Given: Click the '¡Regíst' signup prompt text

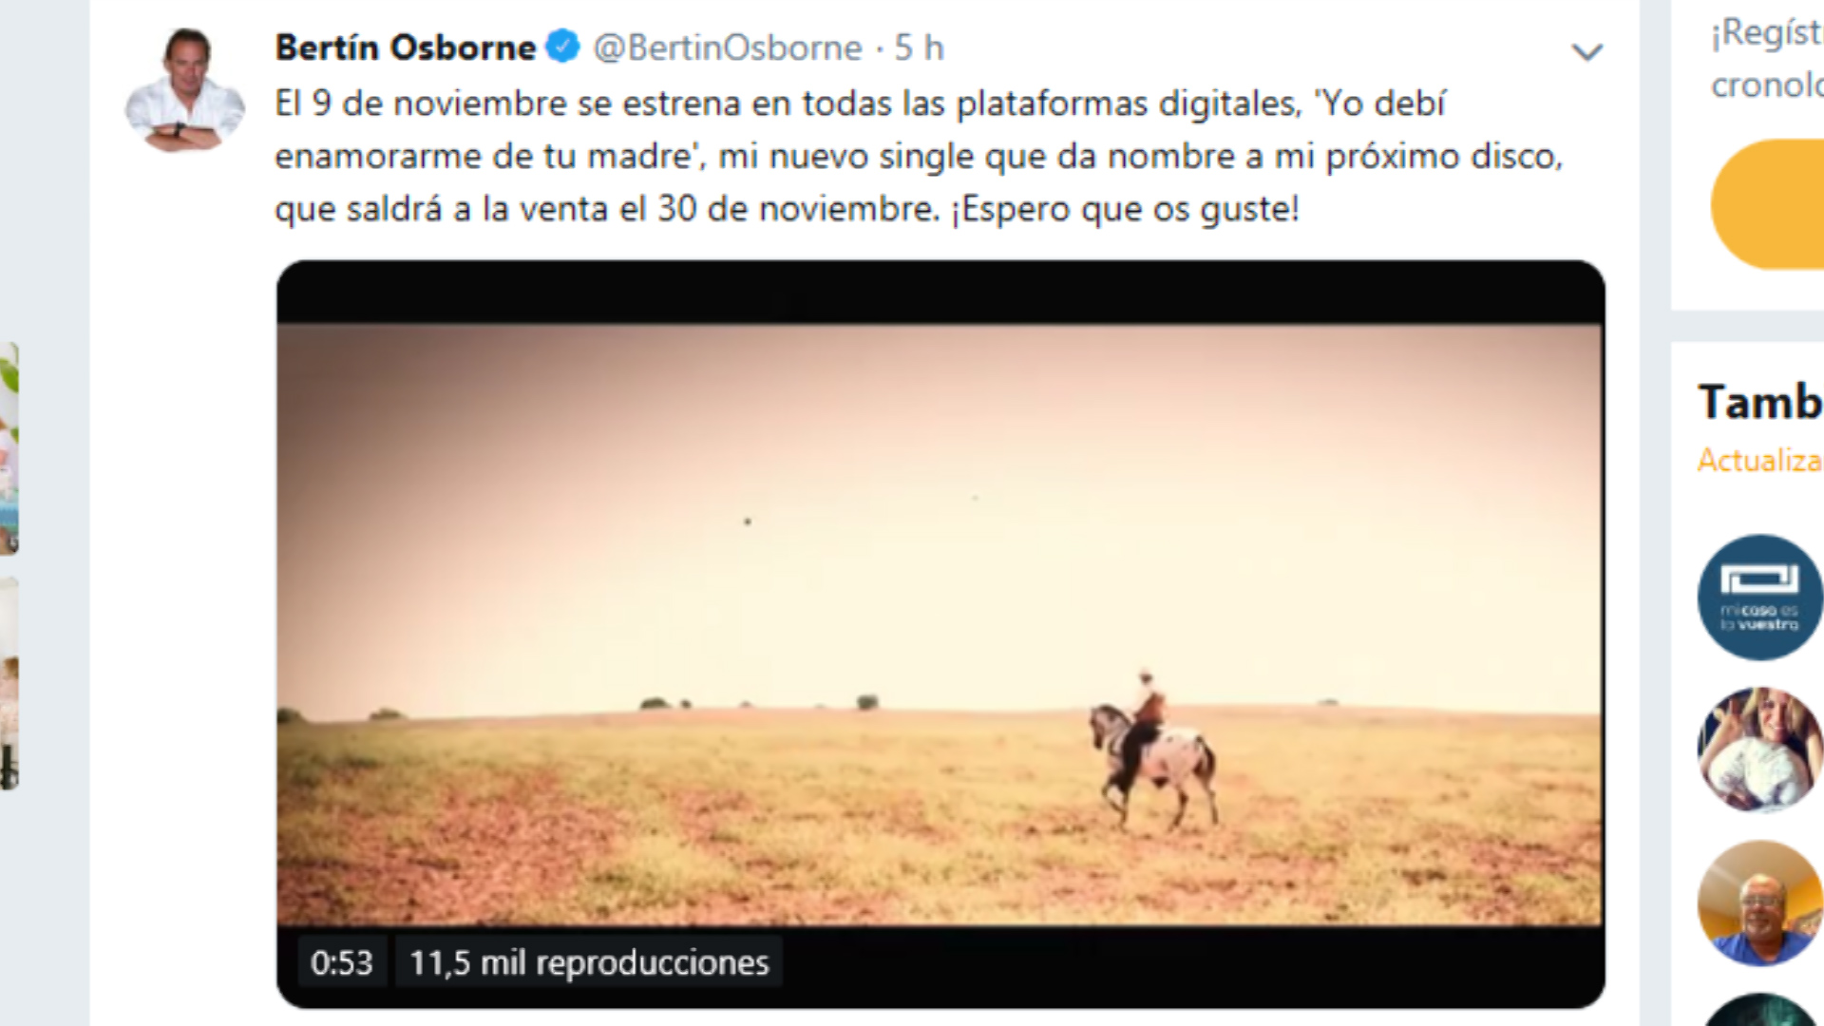Looking at the screenshot, I should click(1767, 33).
